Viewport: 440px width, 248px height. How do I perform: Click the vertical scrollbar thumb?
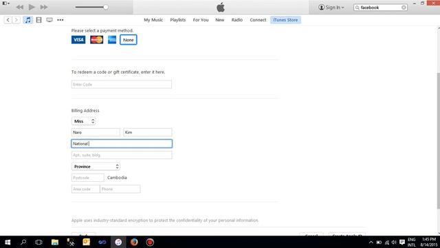439,141
